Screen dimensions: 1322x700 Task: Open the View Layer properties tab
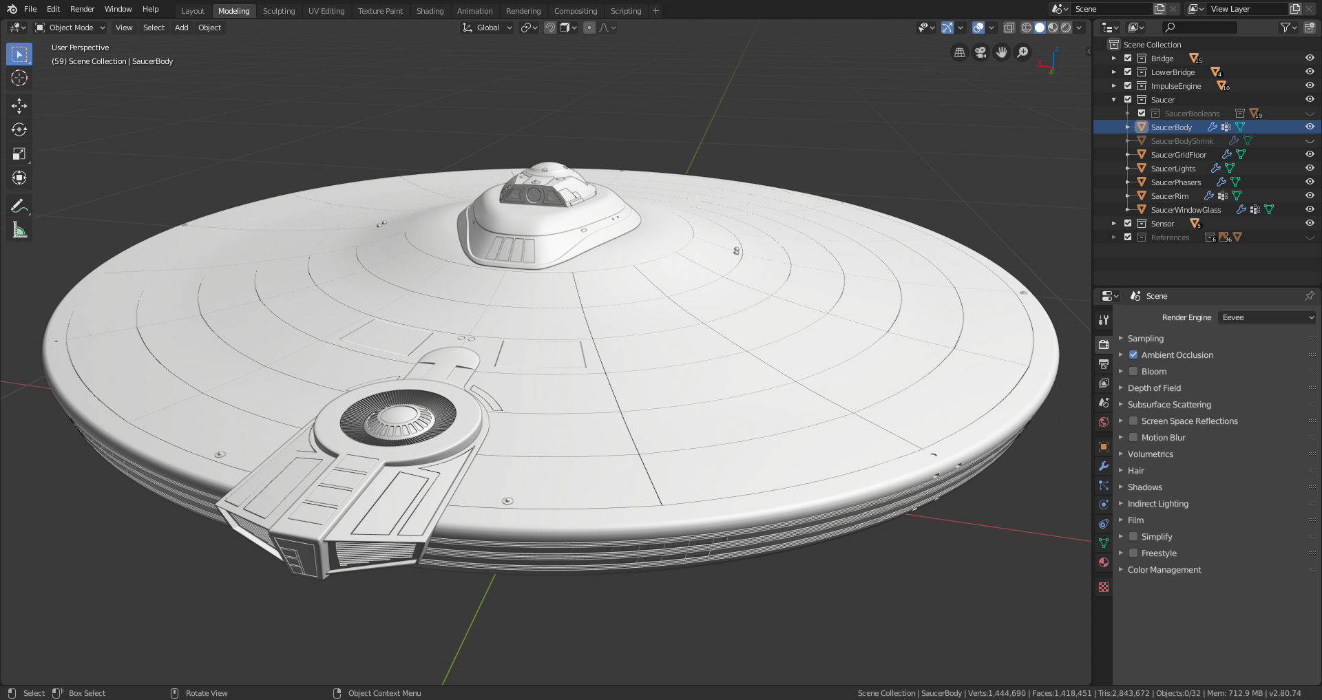click(1104, 383)
